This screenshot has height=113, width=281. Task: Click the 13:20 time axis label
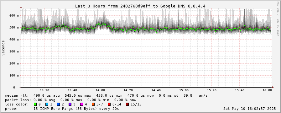coord(44,90)
